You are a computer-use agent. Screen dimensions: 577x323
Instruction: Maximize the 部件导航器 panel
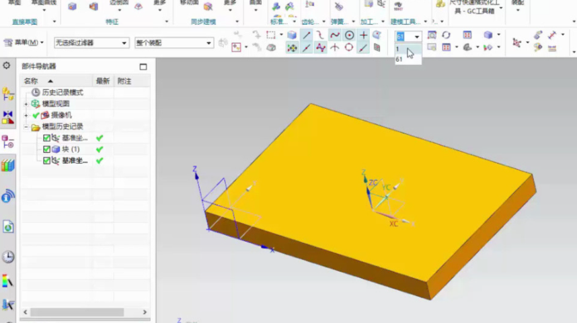click(x=143, y=66)
